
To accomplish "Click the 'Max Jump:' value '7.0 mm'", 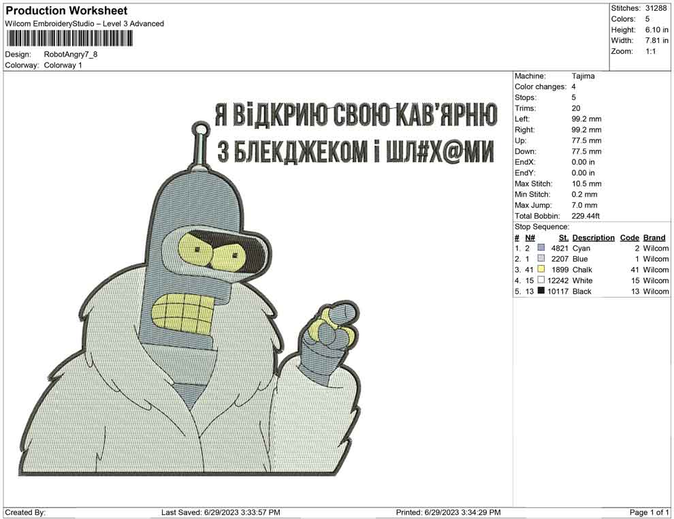I will [x=584, y=205].
